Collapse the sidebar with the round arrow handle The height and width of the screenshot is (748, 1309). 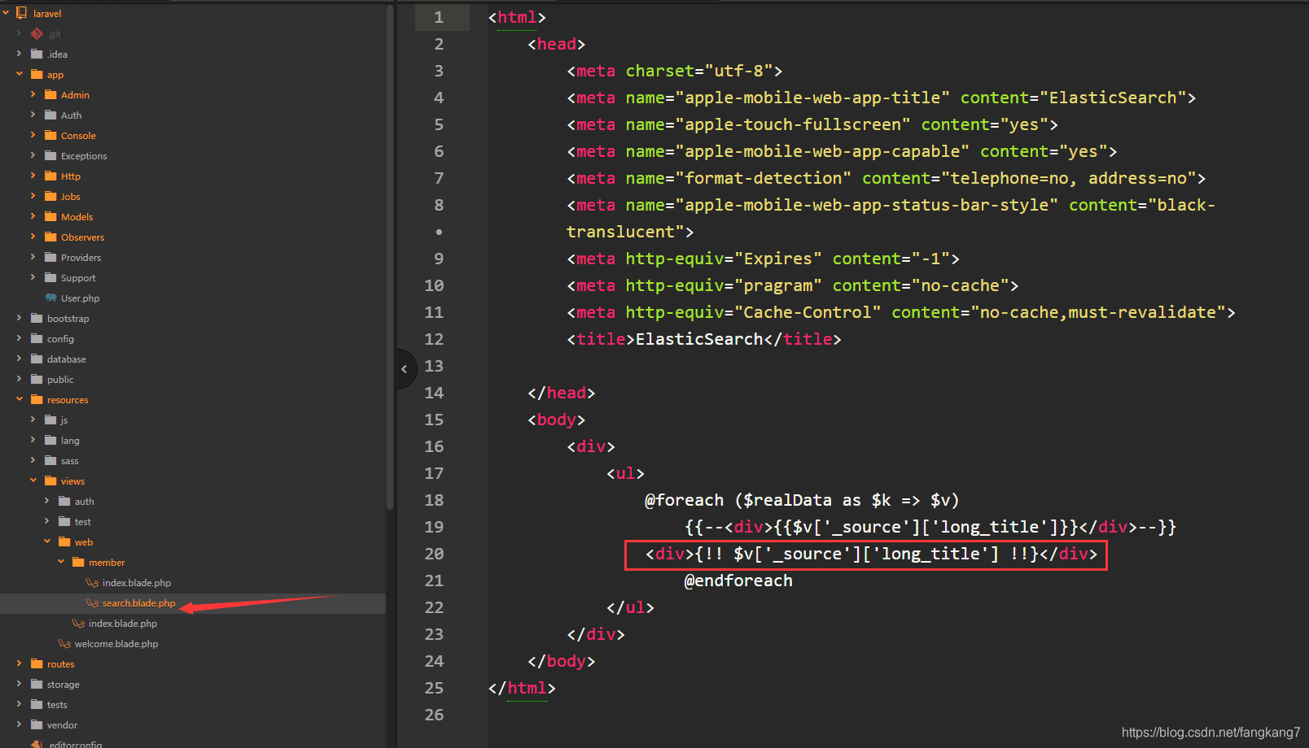pos(406,369)
